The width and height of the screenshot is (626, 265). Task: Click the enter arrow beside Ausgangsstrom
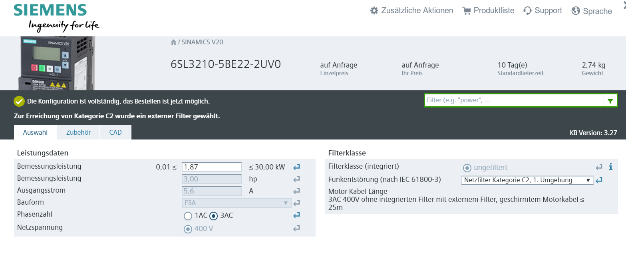[x=296, y=191]
